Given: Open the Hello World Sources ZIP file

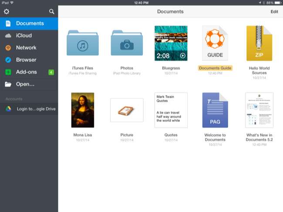Looking at the screenshot, I should [x=259, y=43].
